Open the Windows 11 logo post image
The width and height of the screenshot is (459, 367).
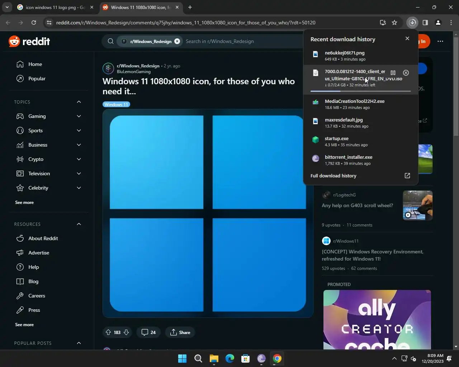[208, 213]
